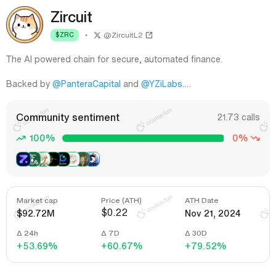The image size is (276, 269).
Task: Follow the @YZiLabs mention link
Action: click(x=161, y=84)
